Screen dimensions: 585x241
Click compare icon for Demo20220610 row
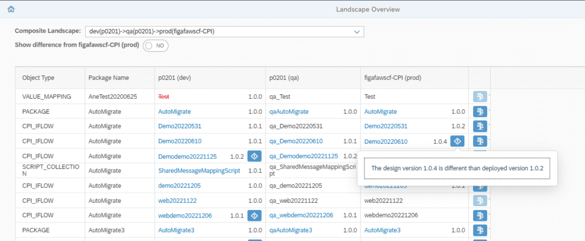480,141
